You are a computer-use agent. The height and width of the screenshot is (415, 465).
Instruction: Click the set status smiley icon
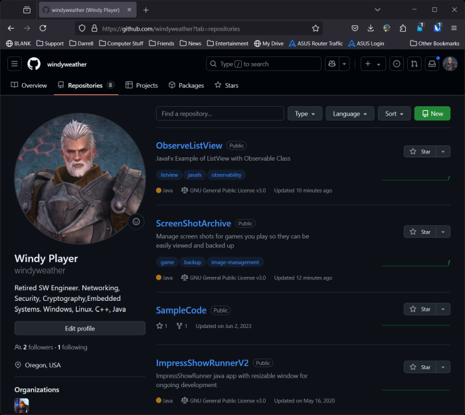136,222
